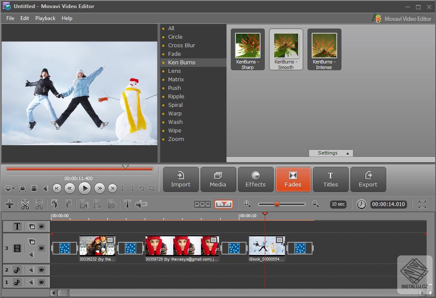Viewport: 436px width, 298px height.
Task: Switch to storyboard view mode icon
Action: point(202,204)
